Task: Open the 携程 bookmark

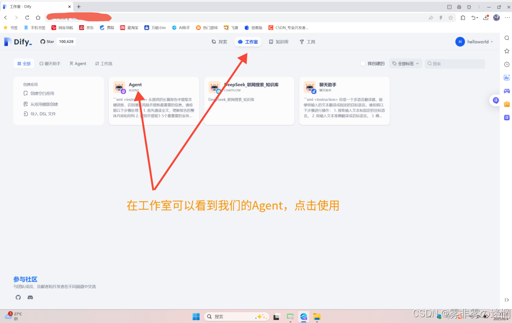Action: click(x=107, y=28)
